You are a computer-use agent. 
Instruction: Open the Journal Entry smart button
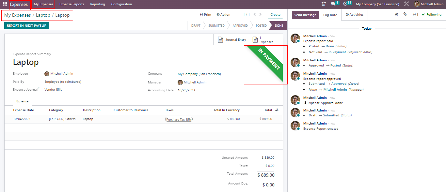pyautogui.click(x=232, y=40)
